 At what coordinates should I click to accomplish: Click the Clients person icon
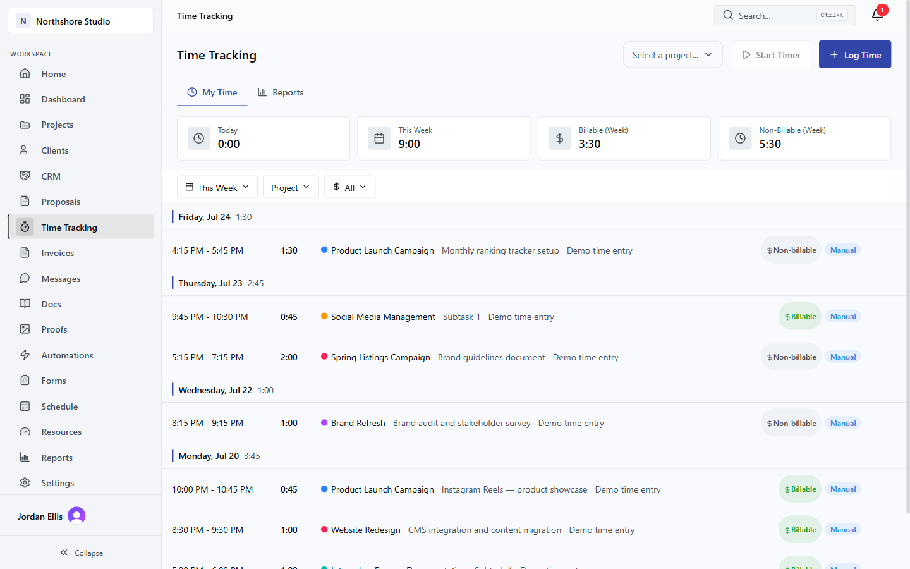coord(25,150)
